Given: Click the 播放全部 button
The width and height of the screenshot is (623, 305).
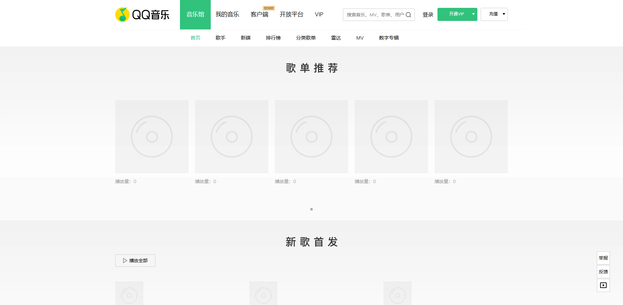Looking at the screenshot, I should click(135, 260).
